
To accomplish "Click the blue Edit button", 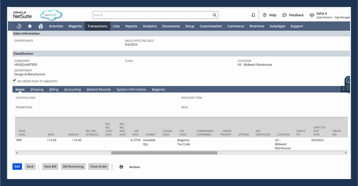I will click(x=17, y=167).
